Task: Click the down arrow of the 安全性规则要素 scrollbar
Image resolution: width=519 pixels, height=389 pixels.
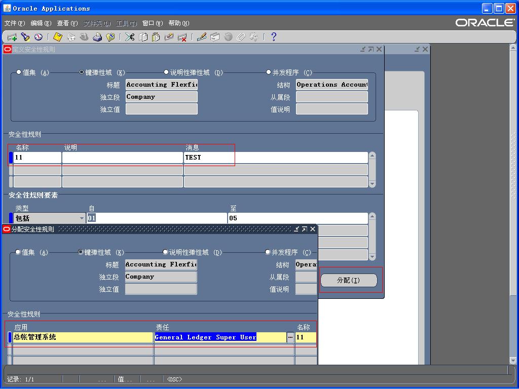Action: 373,257
